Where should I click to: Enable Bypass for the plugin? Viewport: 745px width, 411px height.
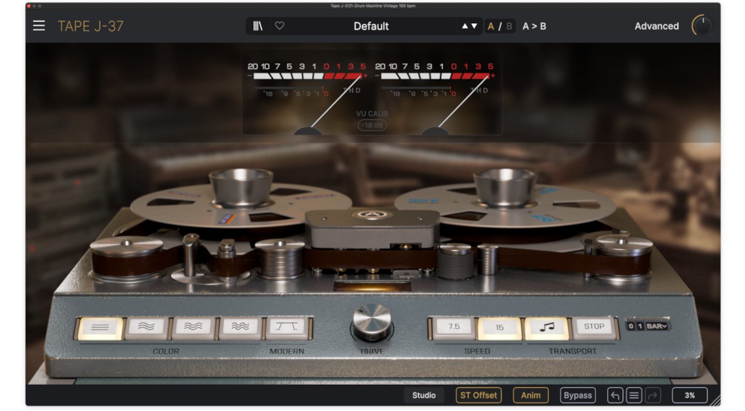tap(578, 396)
